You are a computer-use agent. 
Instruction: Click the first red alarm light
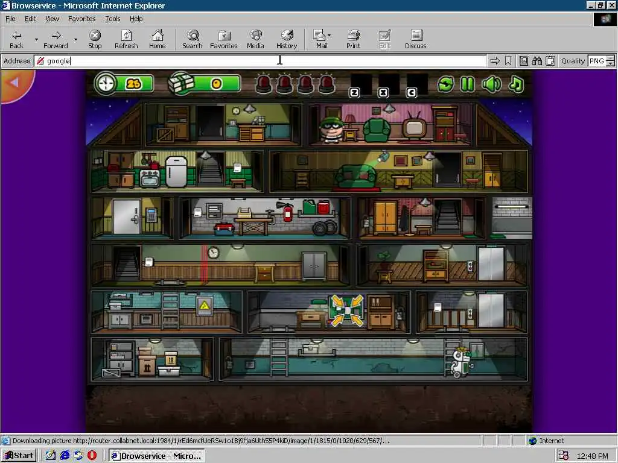click(x=264, y=83)
